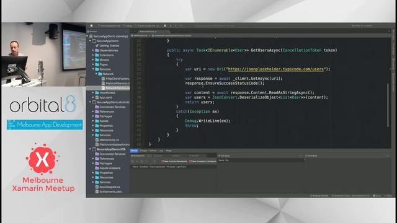Viewport: 397px width, 223px height.
Task: Switch to the Source tab below editor
Action: click(134, 151)
